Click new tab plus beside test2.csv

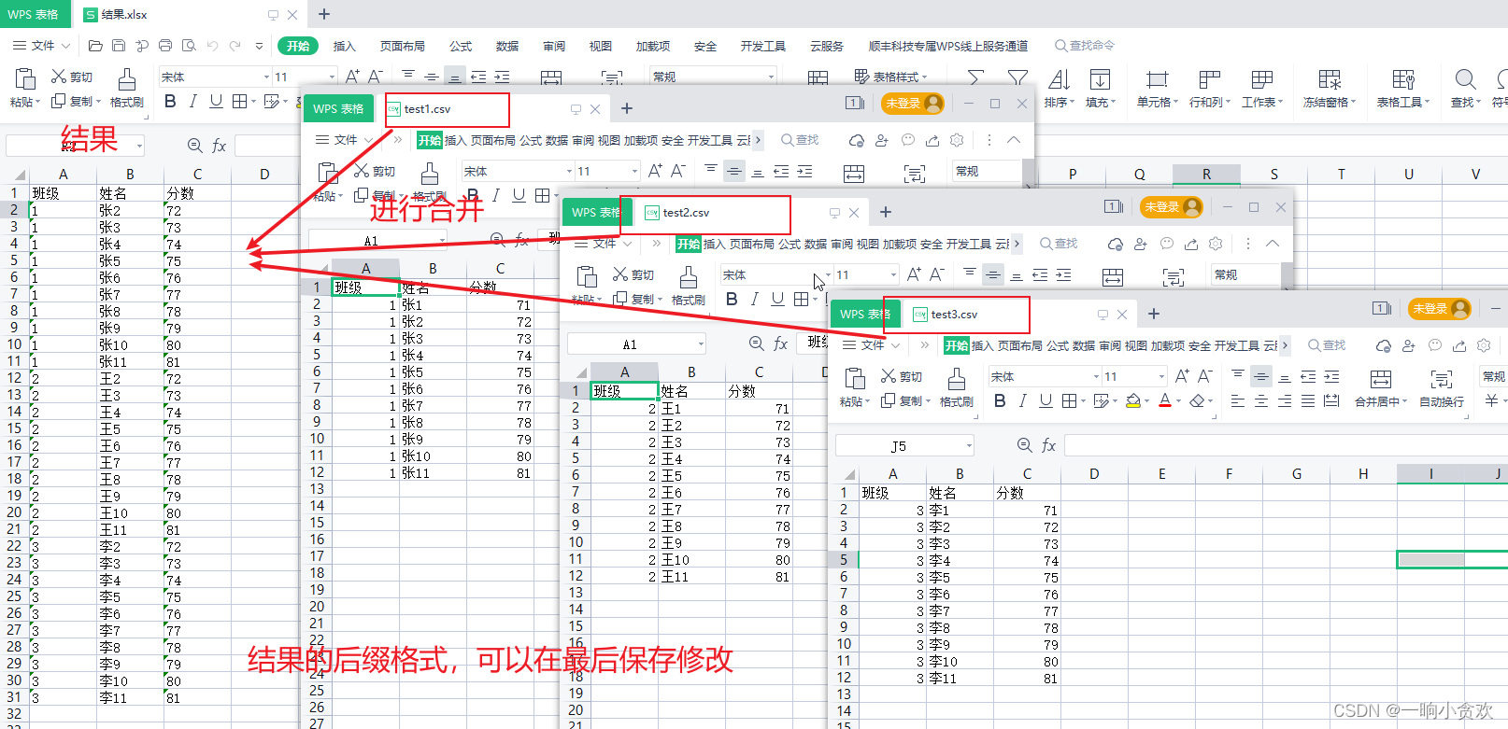point(886,212)
